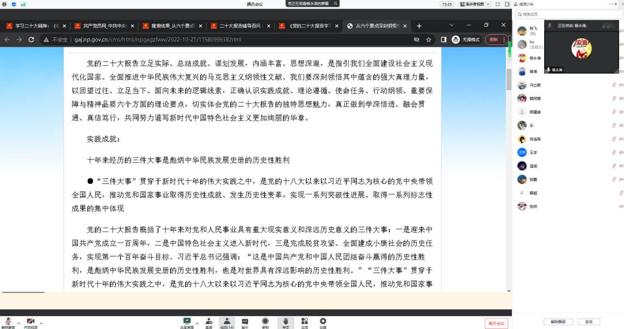The width and height of the screenshot is (624, 329).
Task: Start recording the meeting
Action: click(265, 321)
